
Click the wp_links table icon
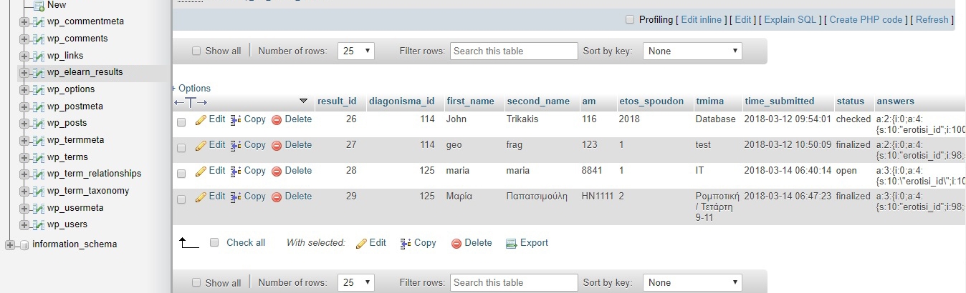point(39,56)
